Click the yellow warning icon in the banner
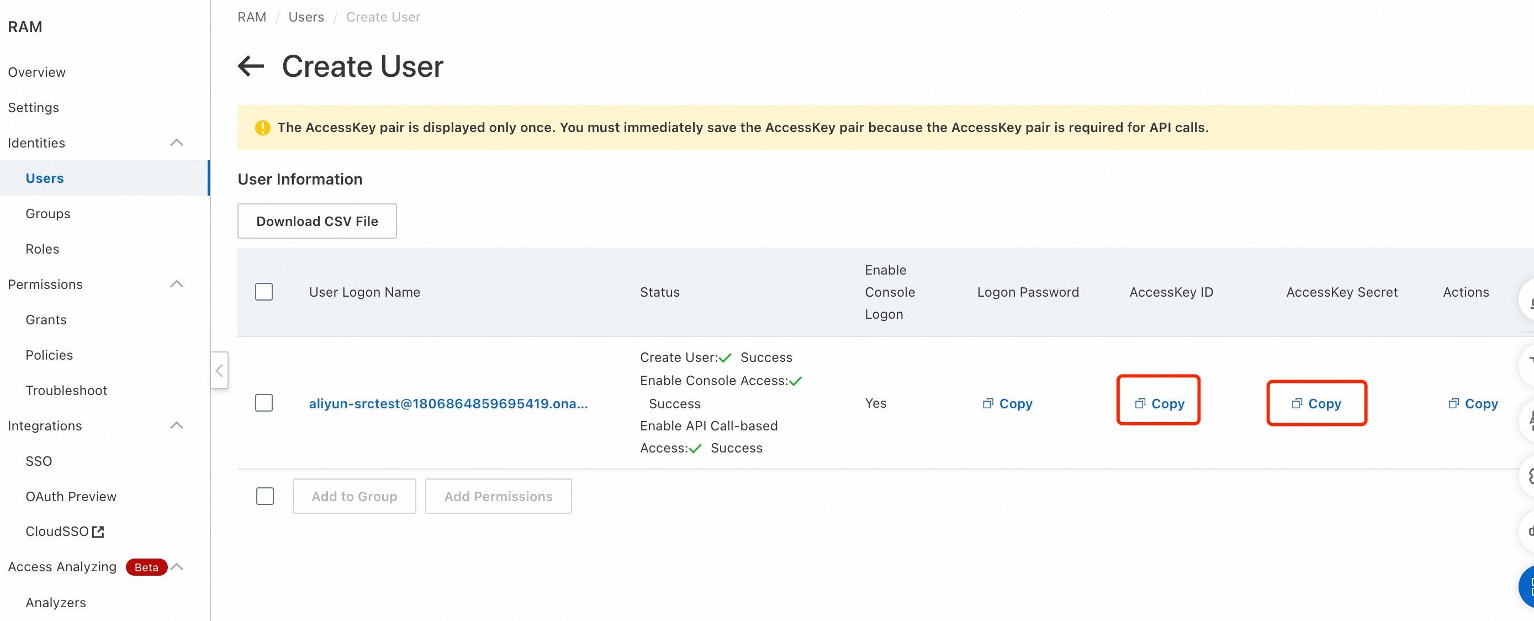This screenshot has width=1534, height=621. pos(263,128)
